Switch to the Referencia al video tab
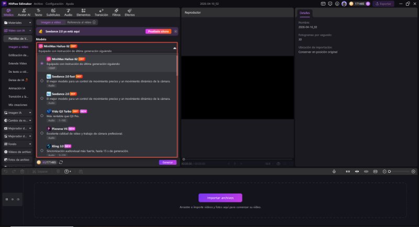This screenshot has width=419, height=227. click(80, 22)
